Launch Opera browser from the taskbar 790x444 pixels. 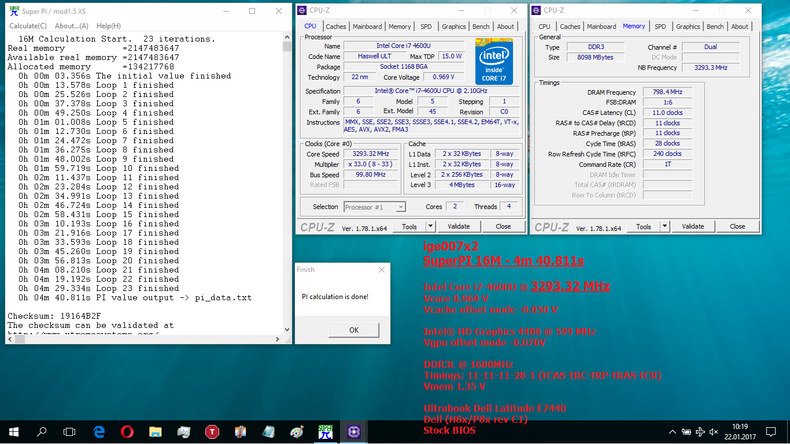tap(127, 431)
